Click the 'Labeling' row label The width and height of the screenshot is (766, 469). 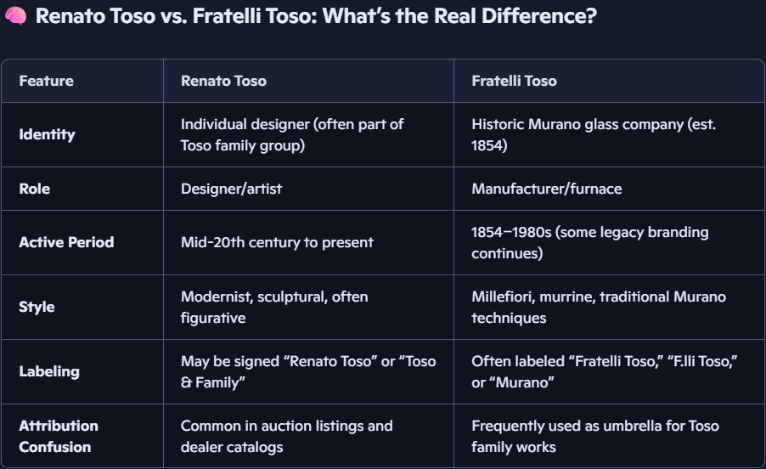point(49,371)
